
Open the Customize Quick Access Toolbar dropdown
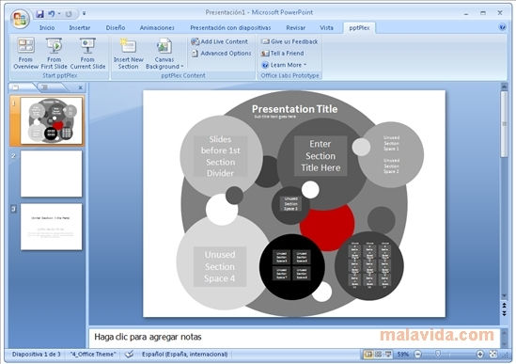coord(84,14)
